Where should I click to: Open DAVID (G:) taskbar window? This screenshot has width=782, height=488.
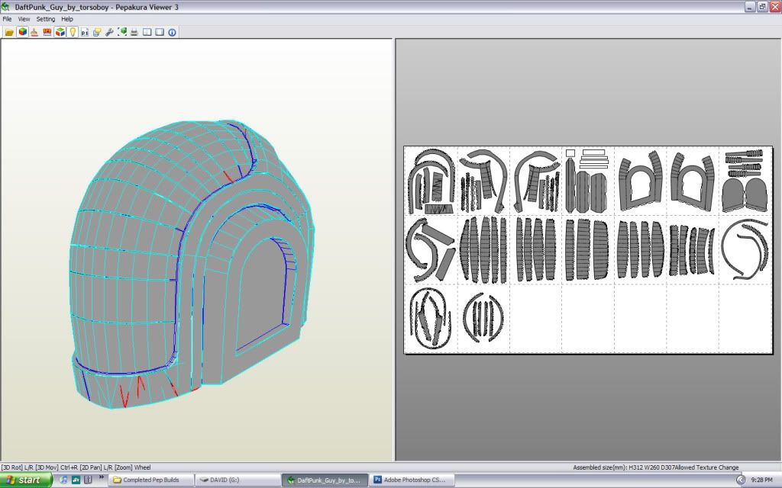238,480
